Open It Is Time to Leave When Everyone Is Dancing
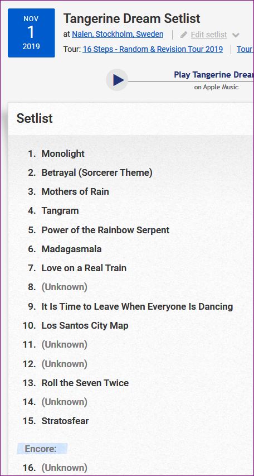 tap(138, 306)
